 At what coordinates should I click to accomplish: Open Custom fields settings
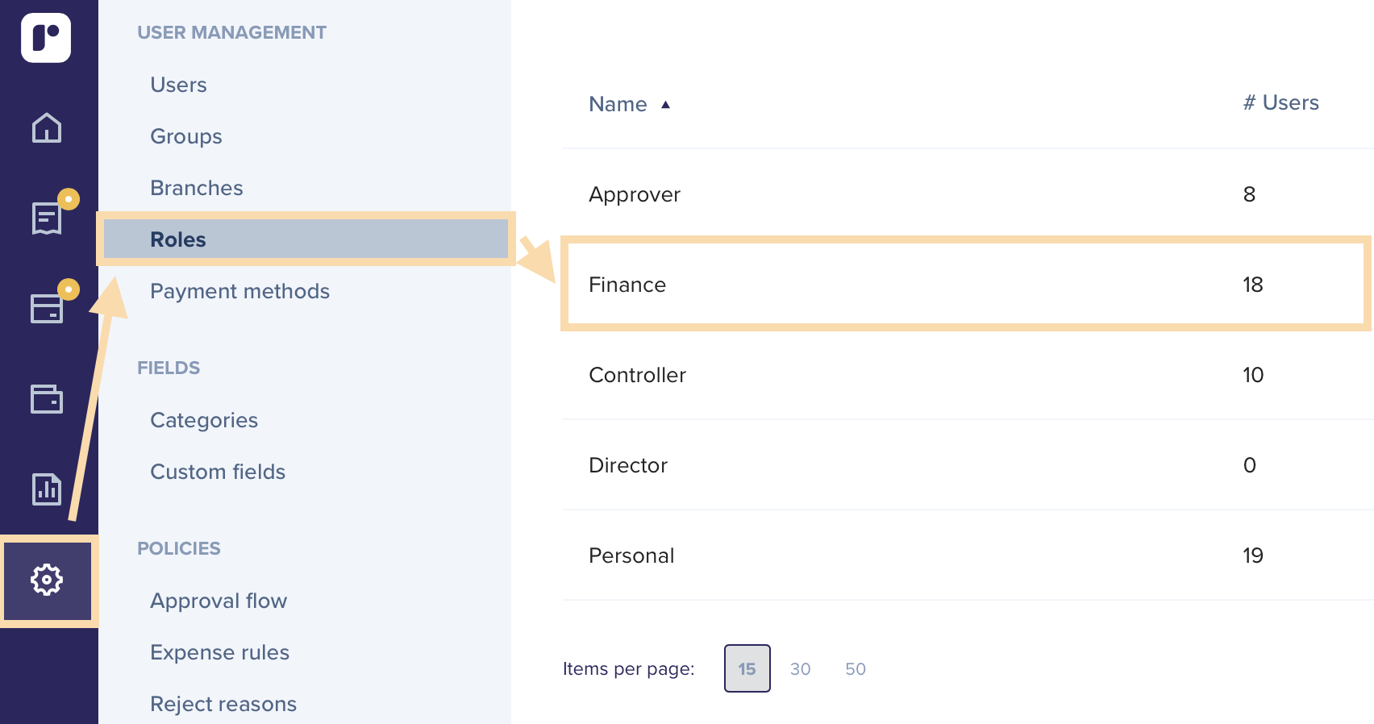coord(218,472)
